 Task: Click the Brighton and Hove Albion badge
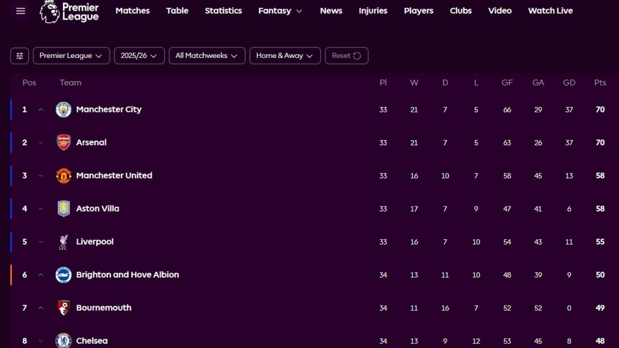click(x=63, y=275)
